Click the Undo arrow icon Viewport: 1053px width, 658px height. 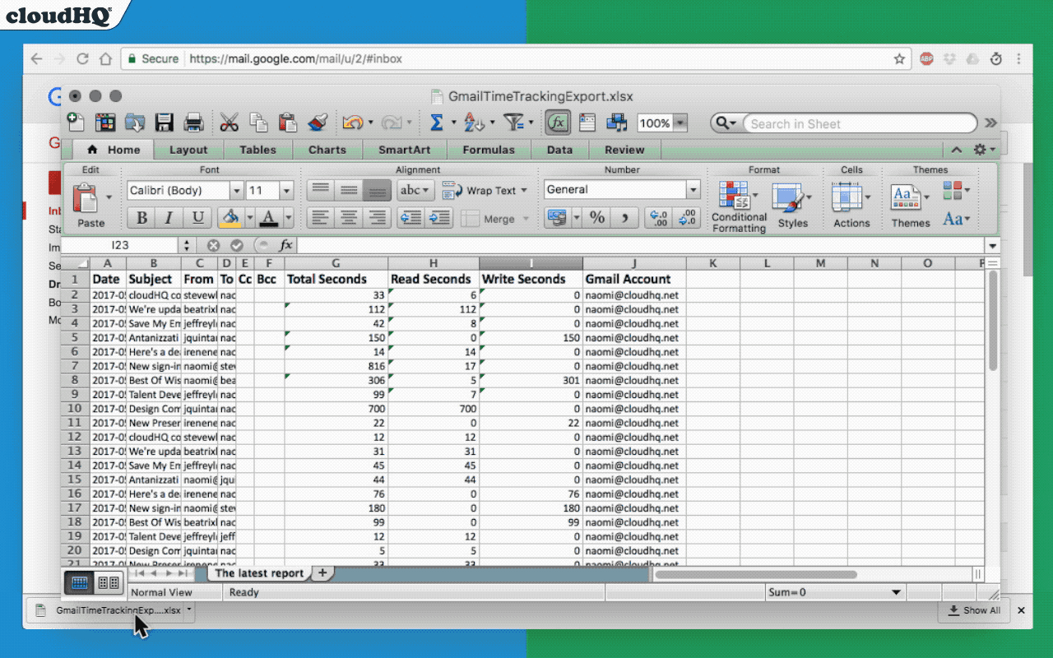(352, 123)
